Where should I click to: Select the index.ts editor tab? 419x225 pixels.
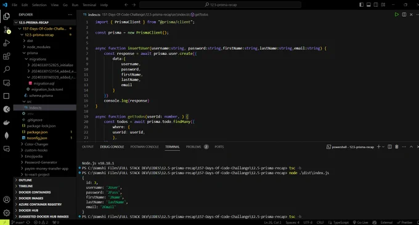tap(92, 15)
